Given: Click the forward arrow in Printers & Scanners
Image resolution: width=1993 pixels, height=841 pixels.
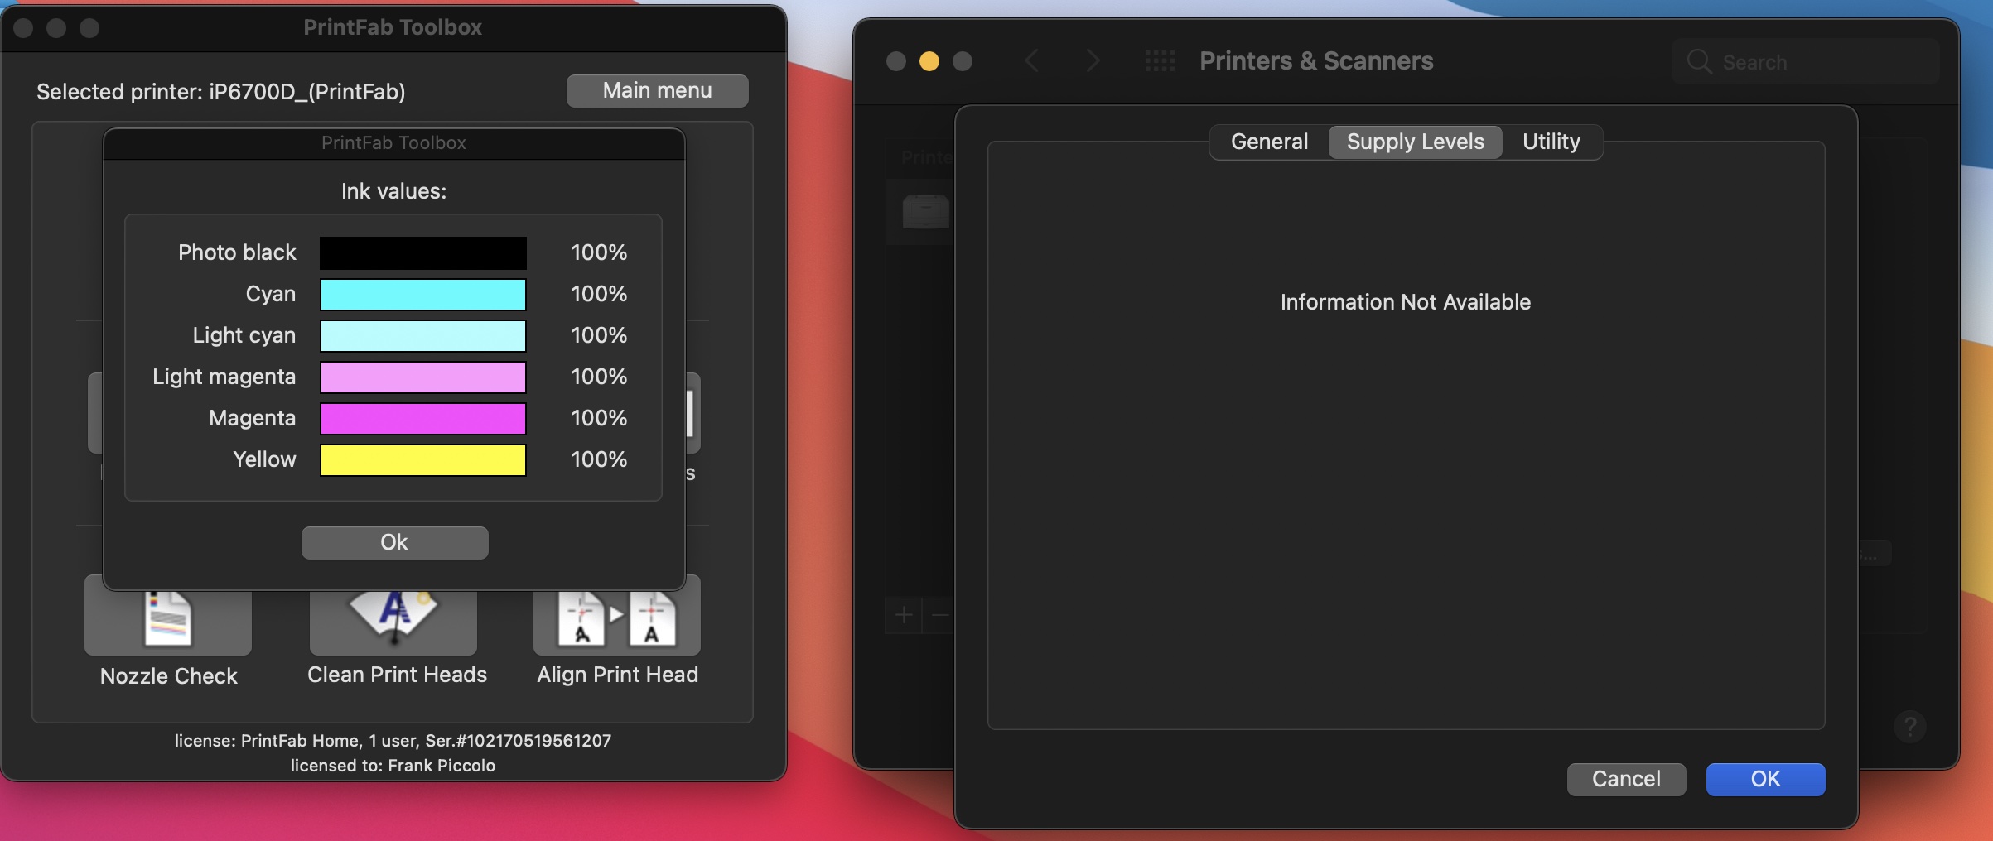Looking at the screenshot, I should click(x=1093, y=61).
